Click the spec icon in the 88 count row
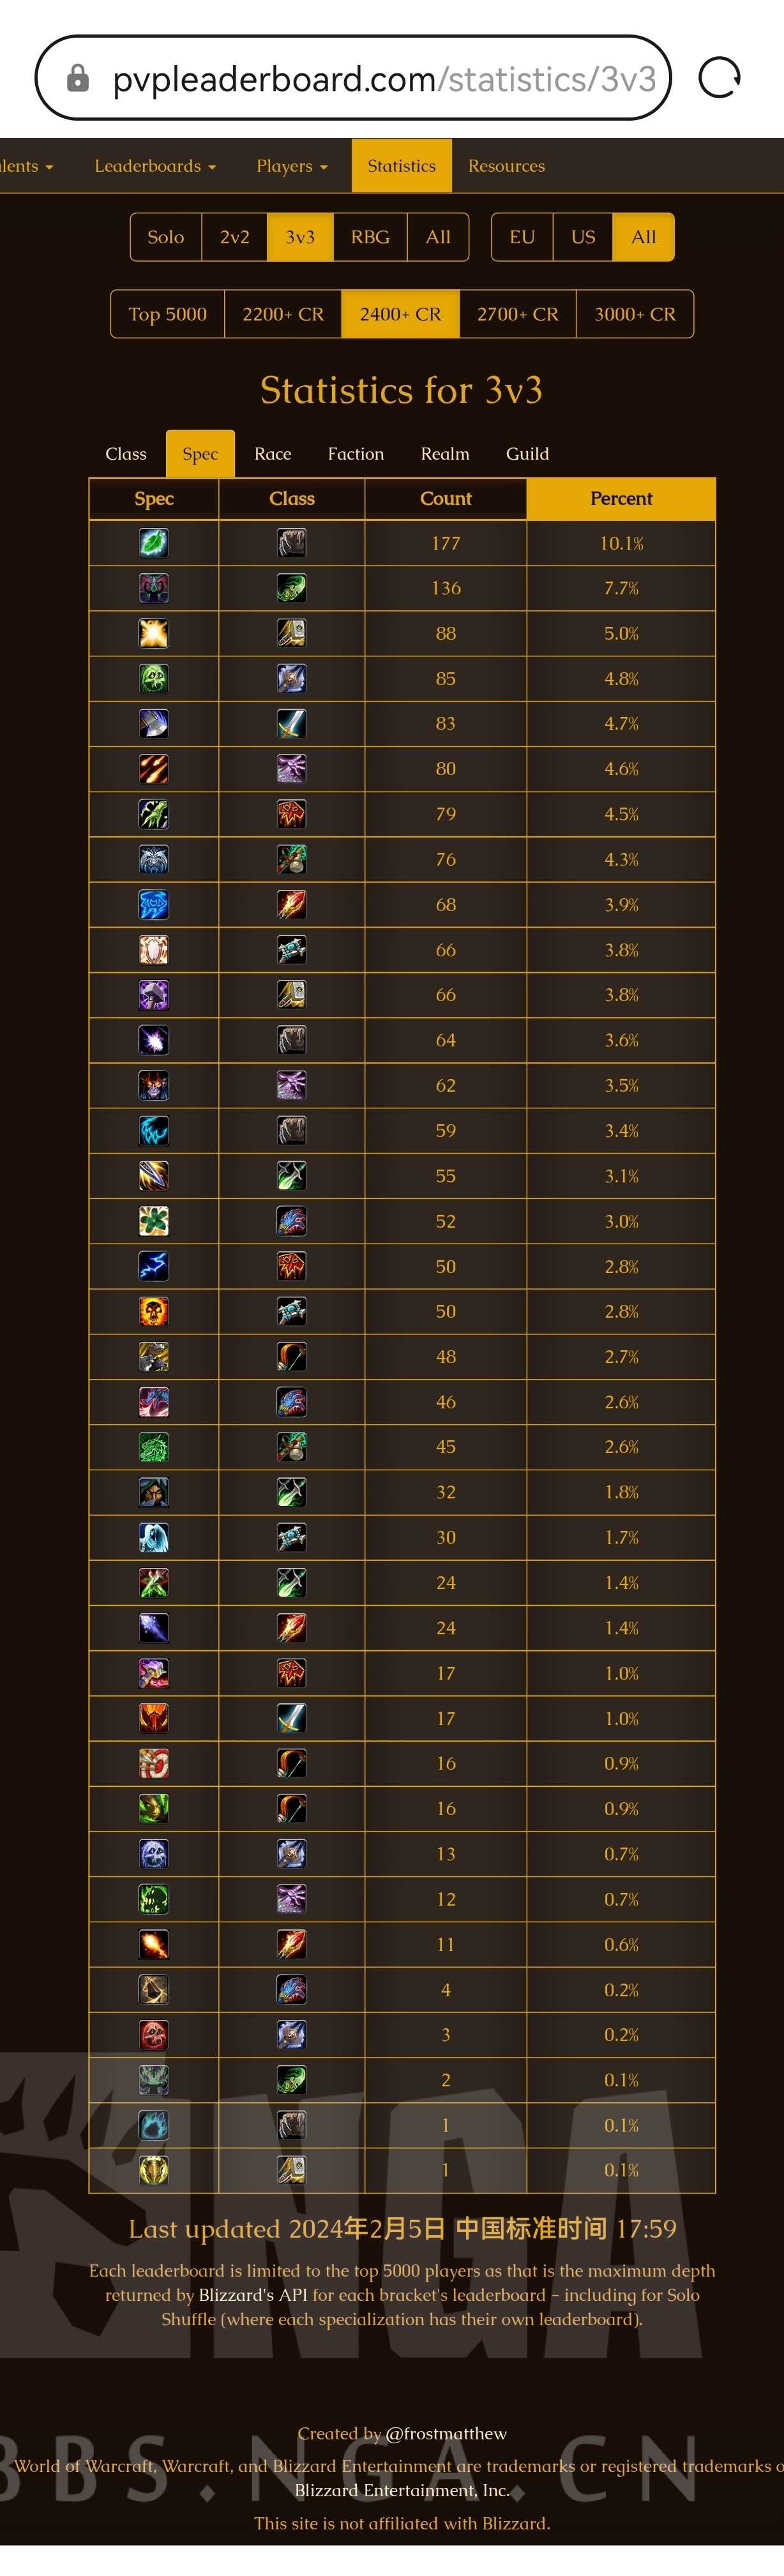784x2576 pixels. pyautogui.click(x=154, y=633)
